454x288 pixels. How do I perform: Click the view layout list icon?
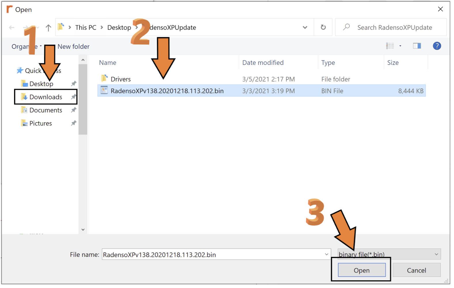[x=390, y=46]
